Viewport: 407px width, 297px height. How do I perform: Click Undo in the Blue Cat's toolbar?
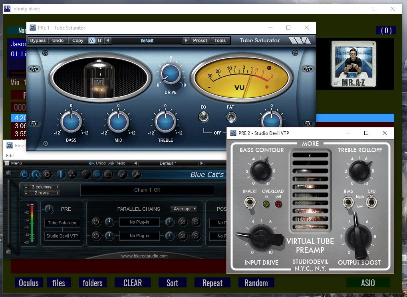coord(97,163)
